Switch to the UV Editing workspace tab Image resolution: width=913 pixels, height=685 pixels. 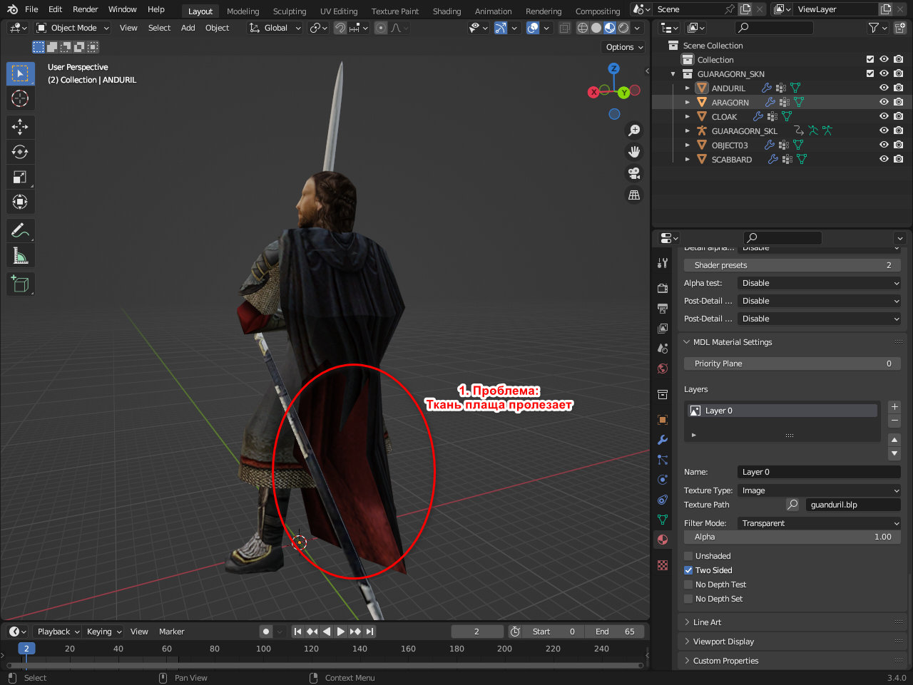[x=338, y=11]
